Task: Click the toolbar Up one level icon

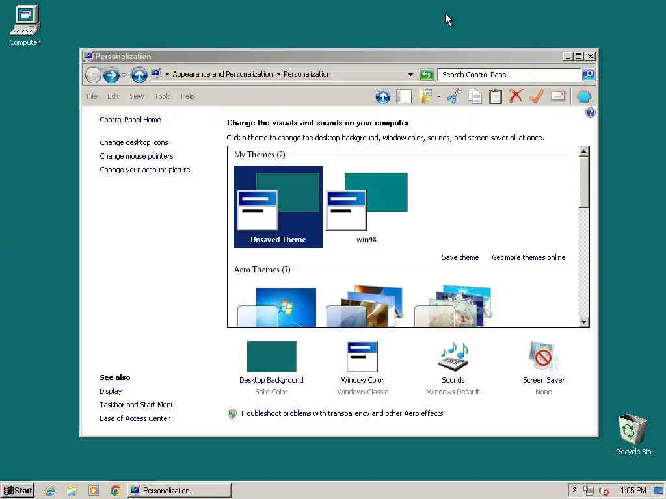Action: pyautogui.click(x=382, y=96)
